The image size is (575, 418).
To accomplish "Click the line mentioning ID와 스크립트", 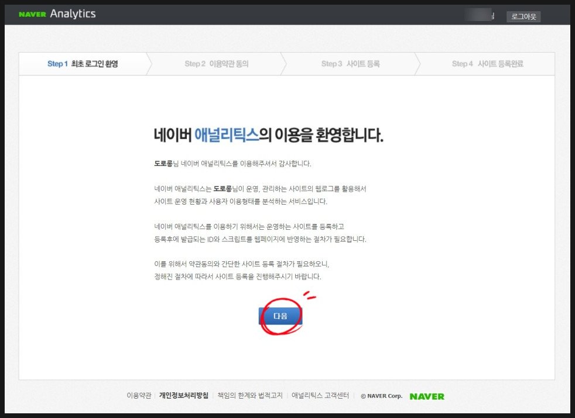I will pos(259,240).
